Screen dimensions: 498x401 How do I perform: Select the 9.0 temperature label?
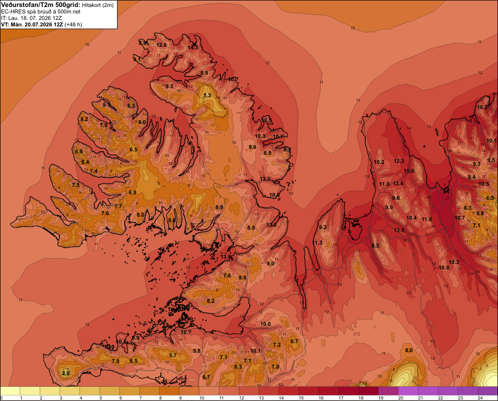(x=270, y=264)
